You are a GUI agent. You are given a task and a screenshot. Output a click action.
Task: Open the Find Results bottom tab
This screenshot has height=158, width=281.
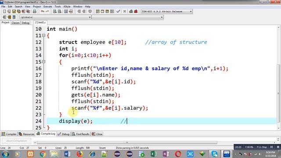pos(80,134)
